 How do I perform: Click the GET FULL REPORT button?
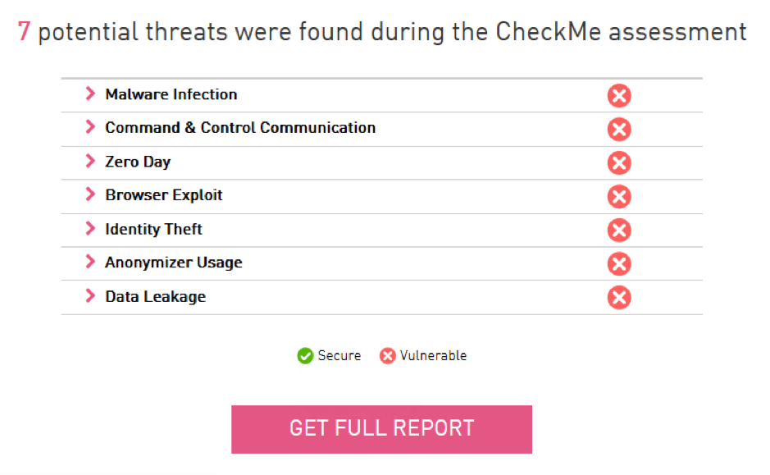pyautogui.click(x=381, y=429)
